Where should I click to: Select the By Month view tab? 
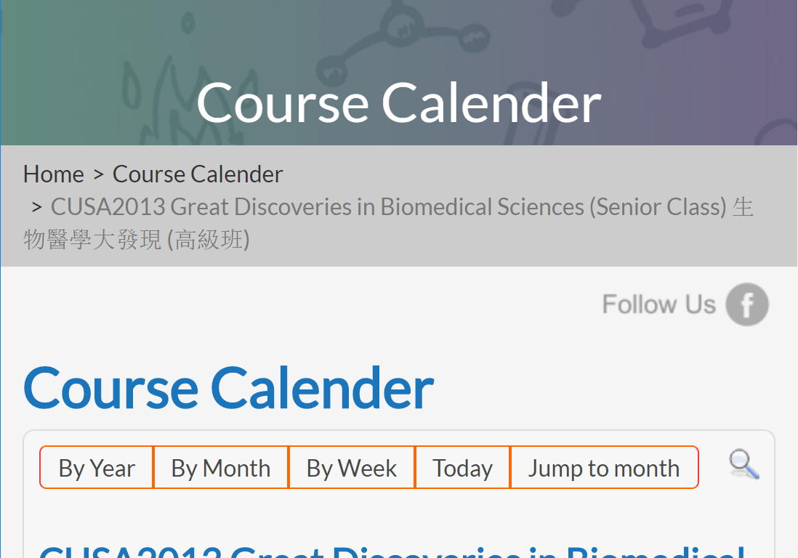coord(221,468)
